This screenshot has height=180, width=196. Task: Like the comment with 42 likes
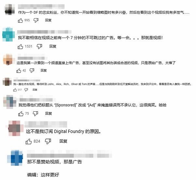click(x=19, y=71)
